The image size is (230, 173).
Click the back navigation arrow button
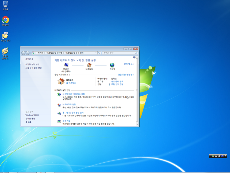(23, 53)
